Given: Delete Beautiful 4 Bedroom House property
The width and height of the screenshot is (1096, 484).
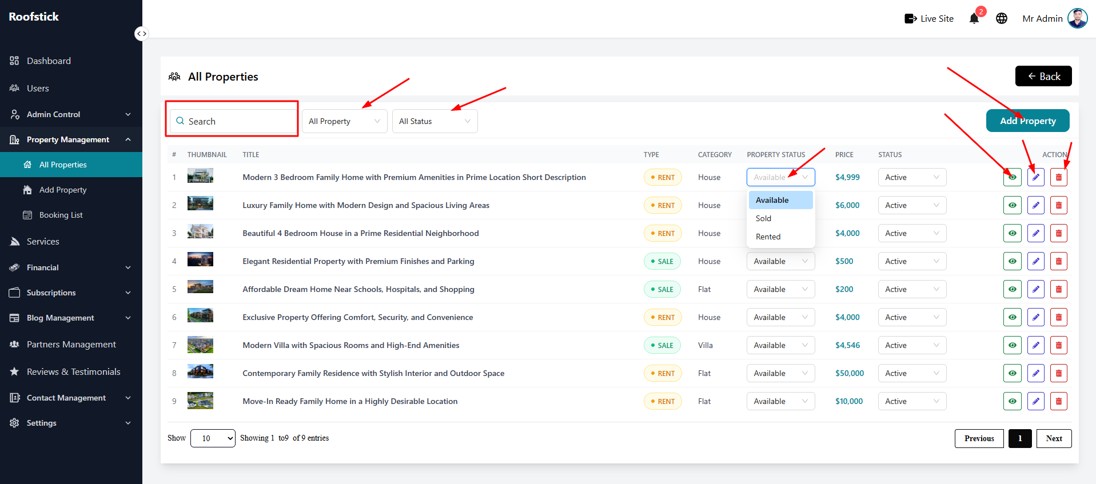Looking at the screenshot, I should (x=1059, y=233).
